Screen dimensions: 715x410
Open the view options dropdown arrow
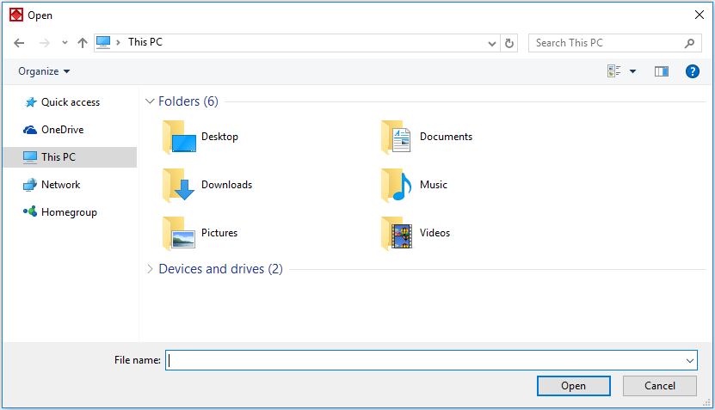[x=633, y=71]
